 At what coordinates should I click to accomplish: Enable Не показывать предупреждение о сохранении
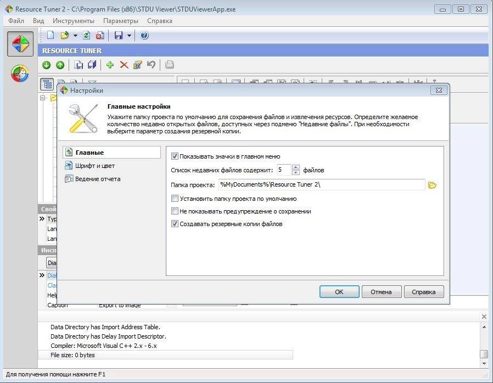click(x=175, y=211)
